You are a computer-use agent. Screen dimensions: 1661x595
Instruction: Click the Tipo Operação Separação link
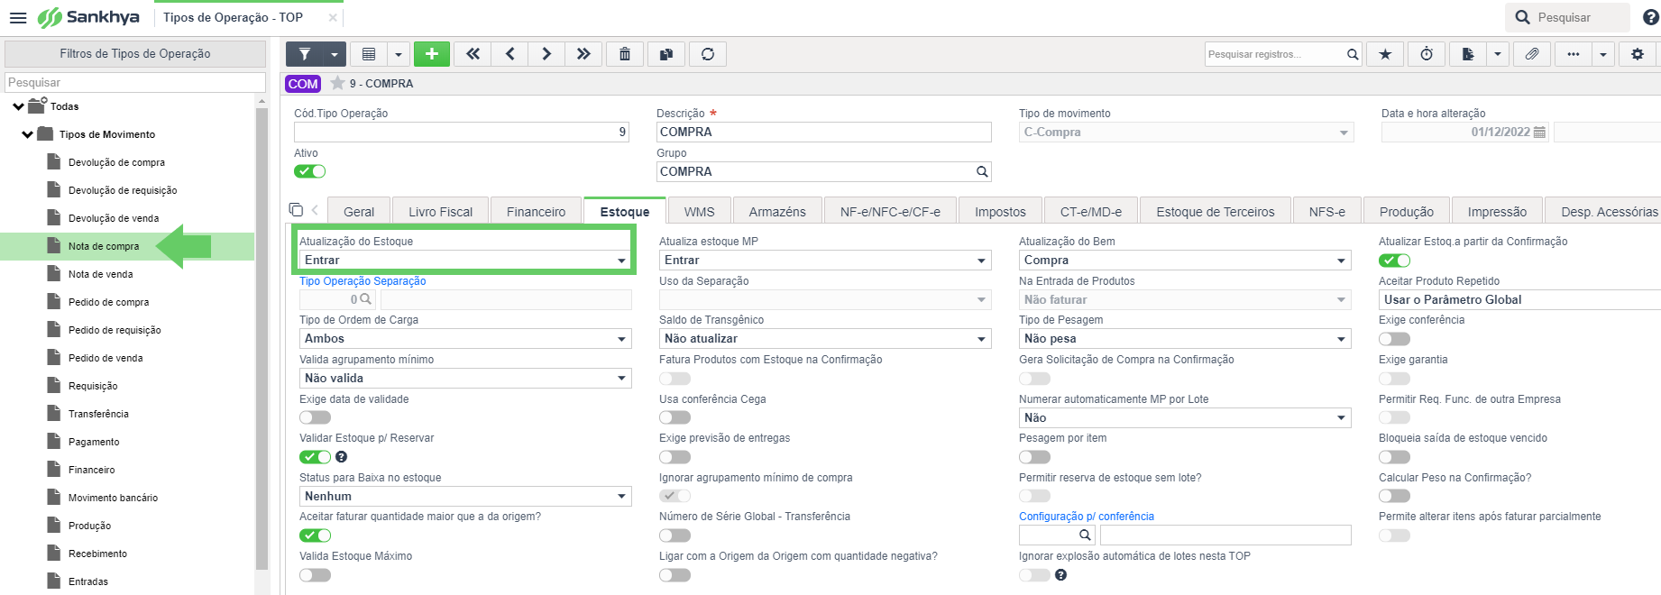pyautogui.click(x=362, y=281)
